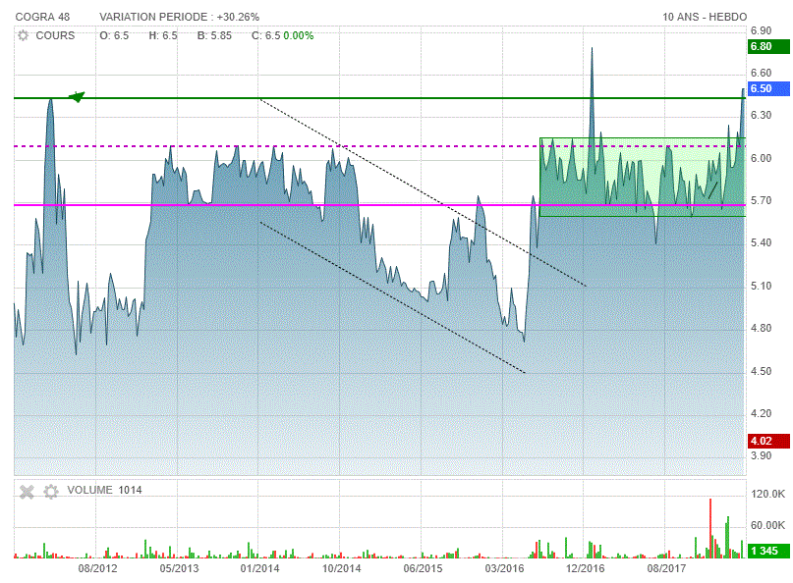Click the 05/2013 date axis label
Viewport: 793px width, 583px height.
point(179,569)
